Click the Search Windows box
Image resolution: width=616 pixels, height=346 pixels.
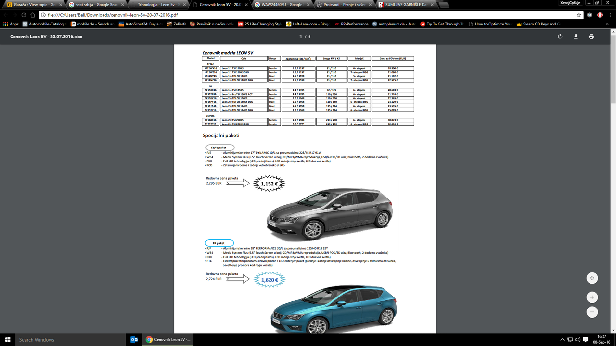(x=71, y=339)
